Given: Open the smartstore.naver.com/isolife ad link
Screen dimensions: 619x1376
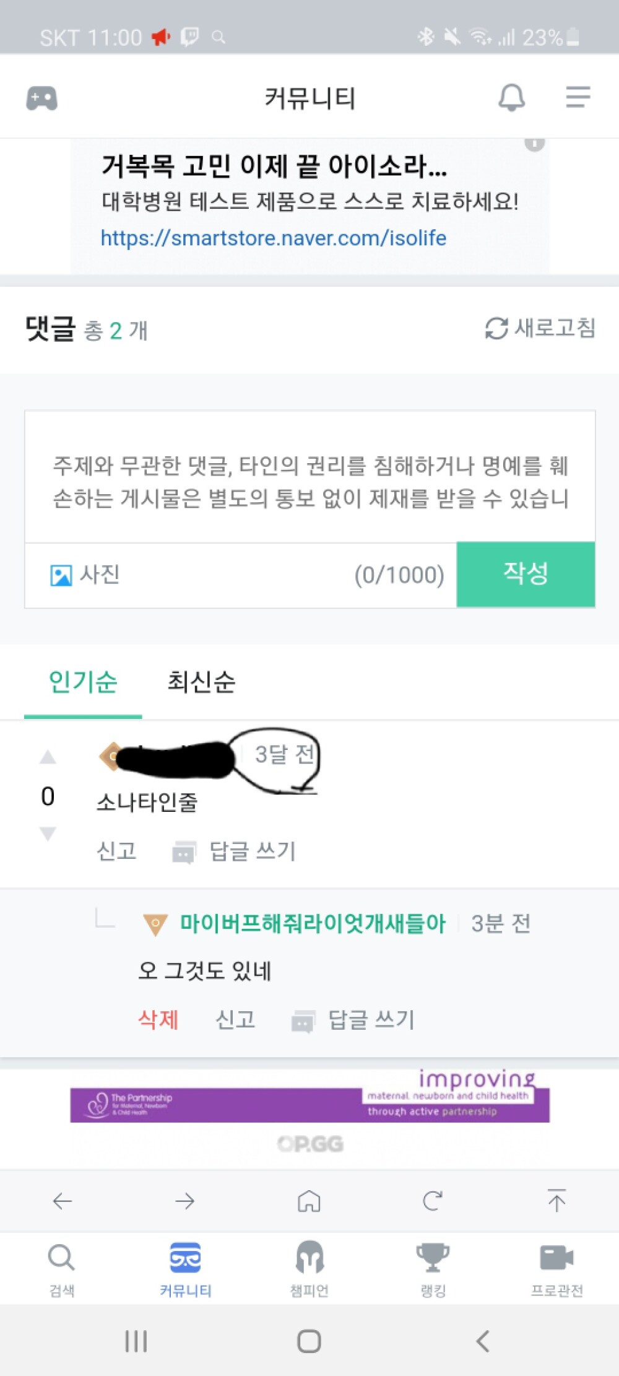Looking at the screenshot, I should [273, 238].
